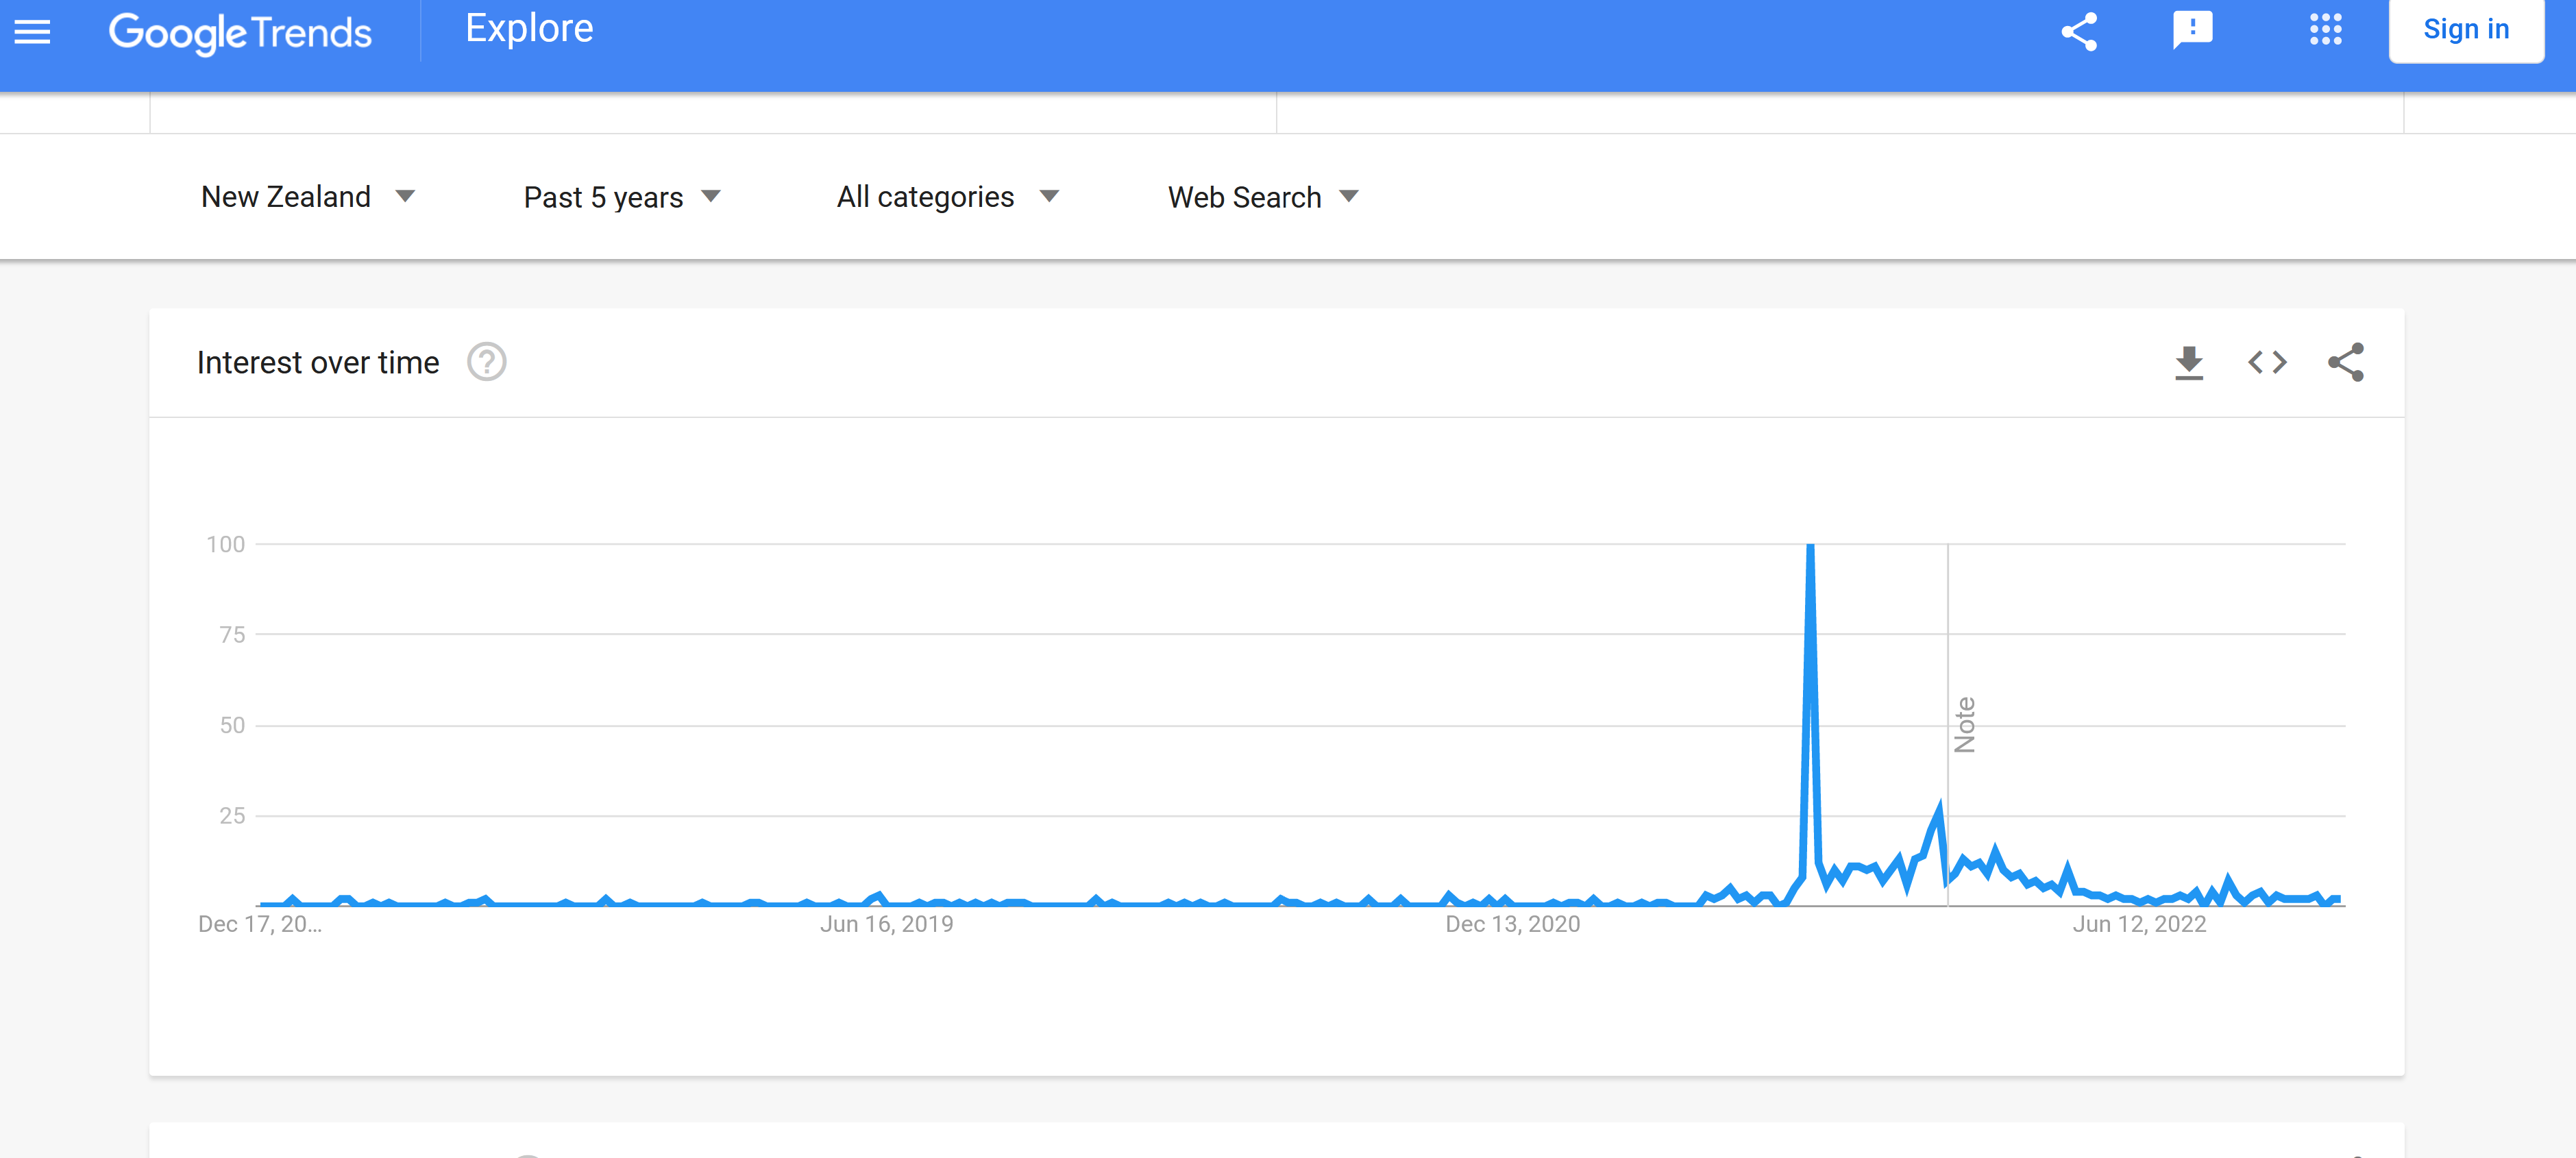Click the share icon in header
Screen dimensions: 2576x1158
pos(2079,31)
